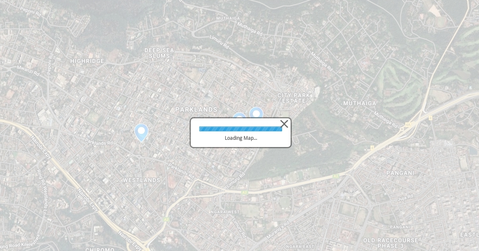Click the MUTHAIGA label near golf course
The image size is (479, 251).
pyautogui.click(x=360, y=103)
